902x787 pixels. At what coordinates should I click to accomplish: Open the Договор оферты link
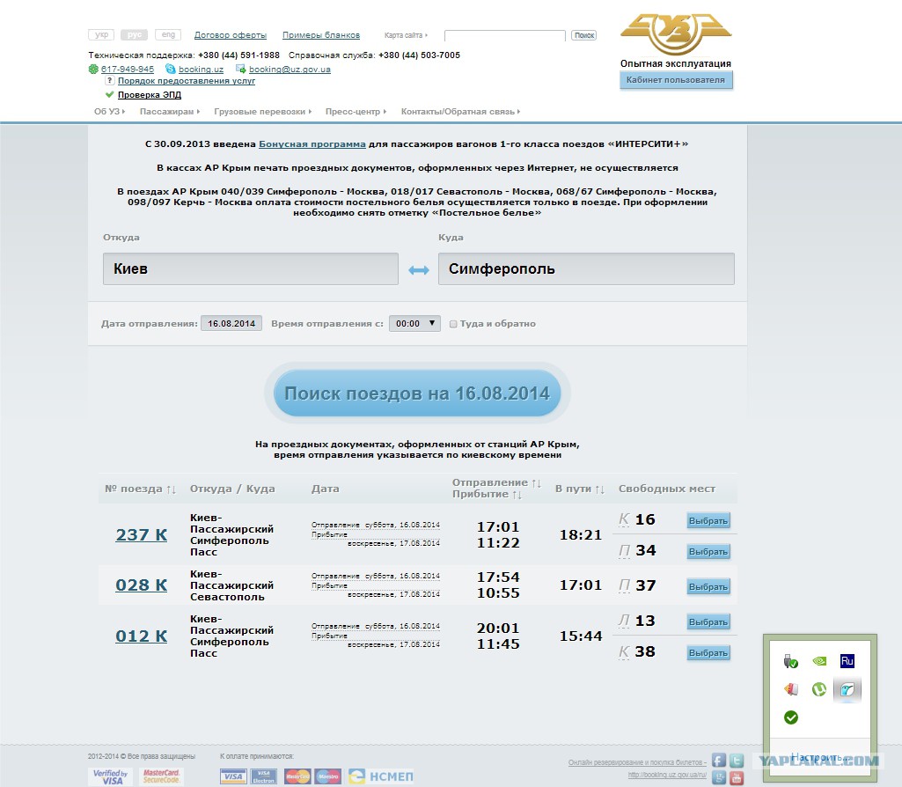[x=230, y=35]
